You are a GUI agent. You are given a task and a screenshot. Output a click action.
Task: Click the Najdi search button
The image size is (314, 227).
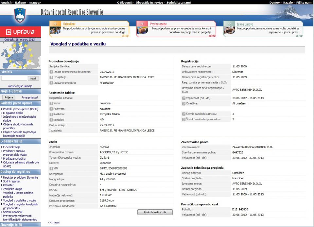[x=33, y=79]
